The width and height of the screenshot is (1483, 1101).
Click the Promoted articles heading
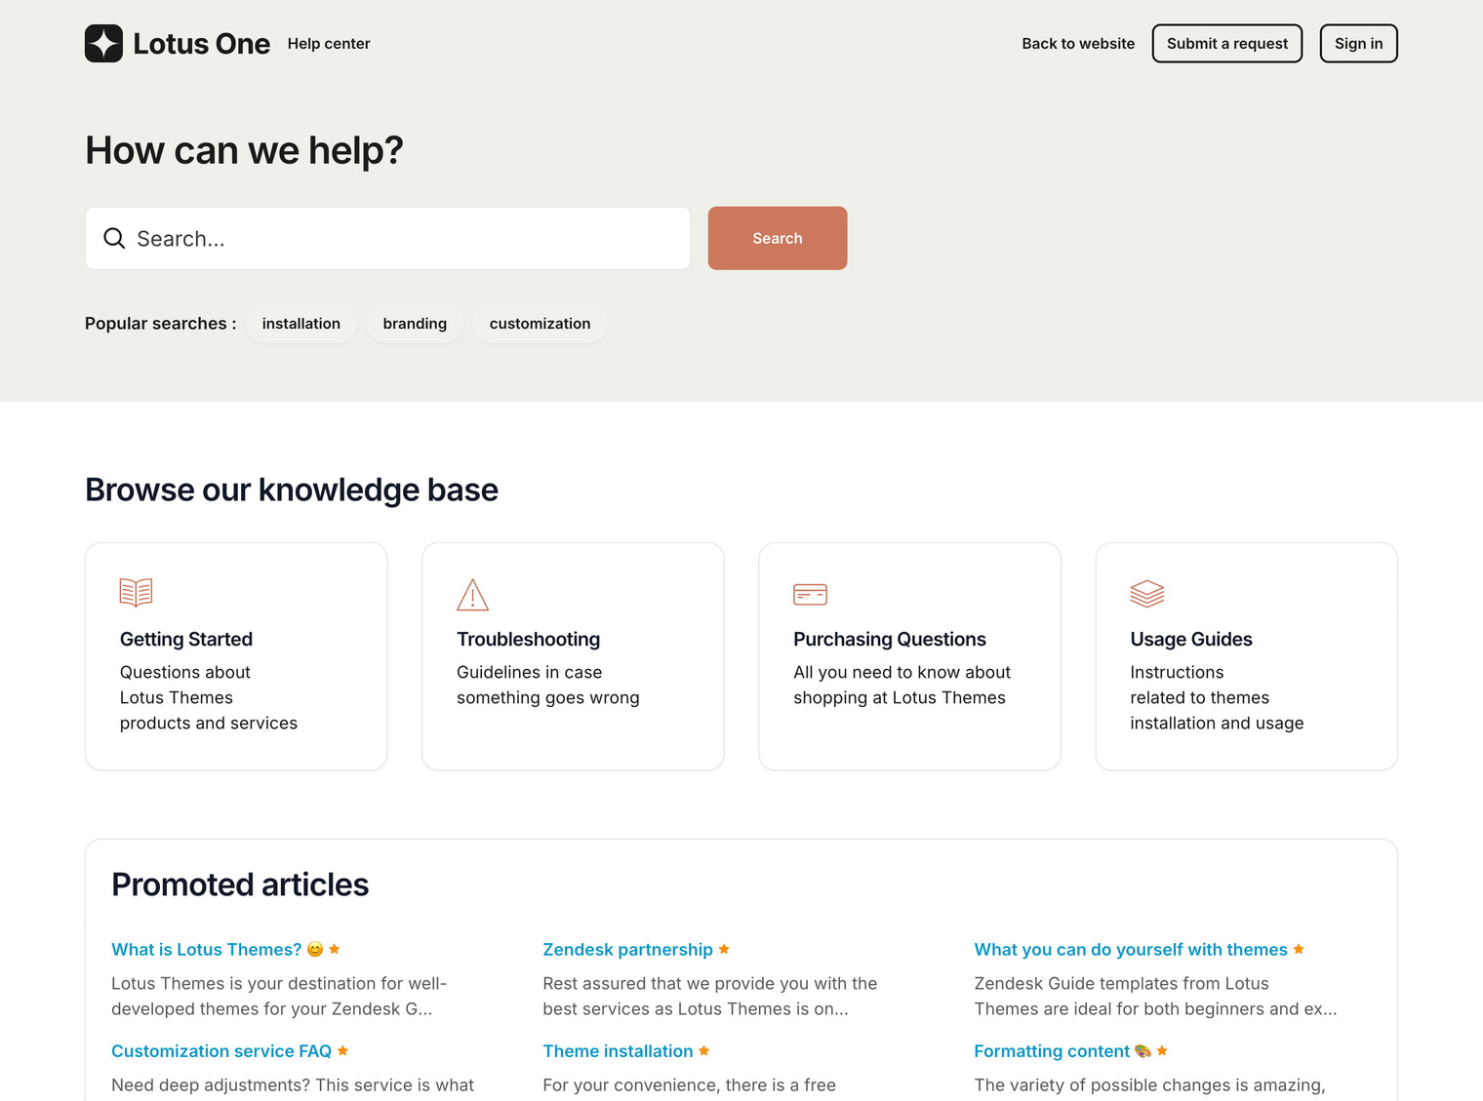(240, 885)
